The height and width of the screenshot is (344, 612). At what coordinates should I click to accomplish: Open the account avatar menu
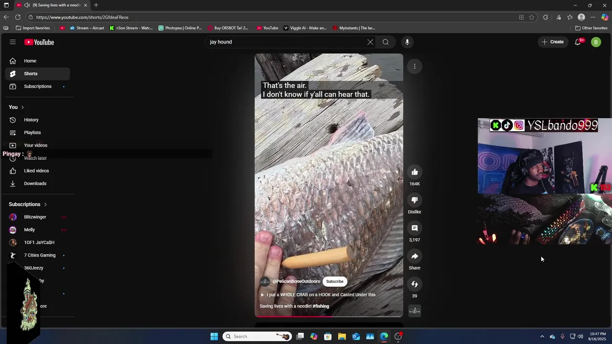pyautogui.click(x=596, y=42)
